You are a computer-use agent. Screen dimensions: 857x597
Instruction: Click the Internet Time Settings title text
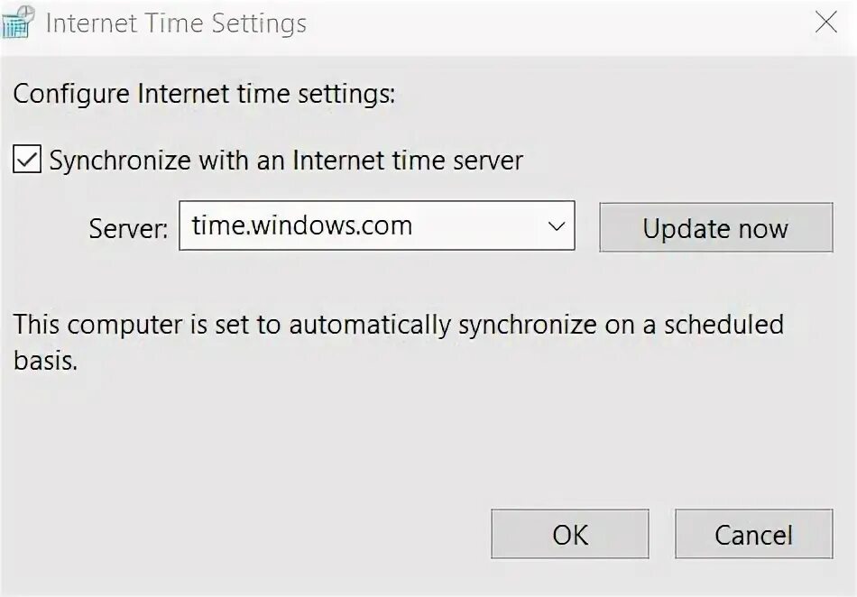click(176, 23)
